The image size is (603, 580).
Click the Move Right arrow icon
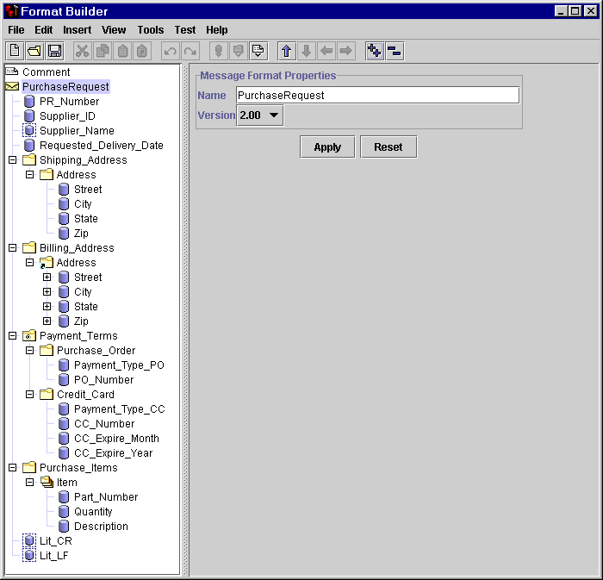(346, 51)
